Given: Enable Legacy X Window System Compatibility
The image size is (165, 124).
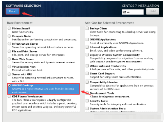Looking at the screenshot, I should [87, 55].
